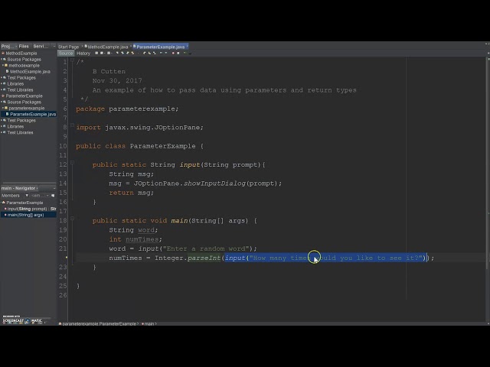Image resolution: width=490 pixels, height=367 pixels.
Task: Click the Stop Macro Recording square icon
Action: pos(178,53)
